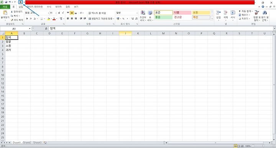276x148 pixels.
Task: Click the Increase Indent icon
Action: click(x=85, y=18)
